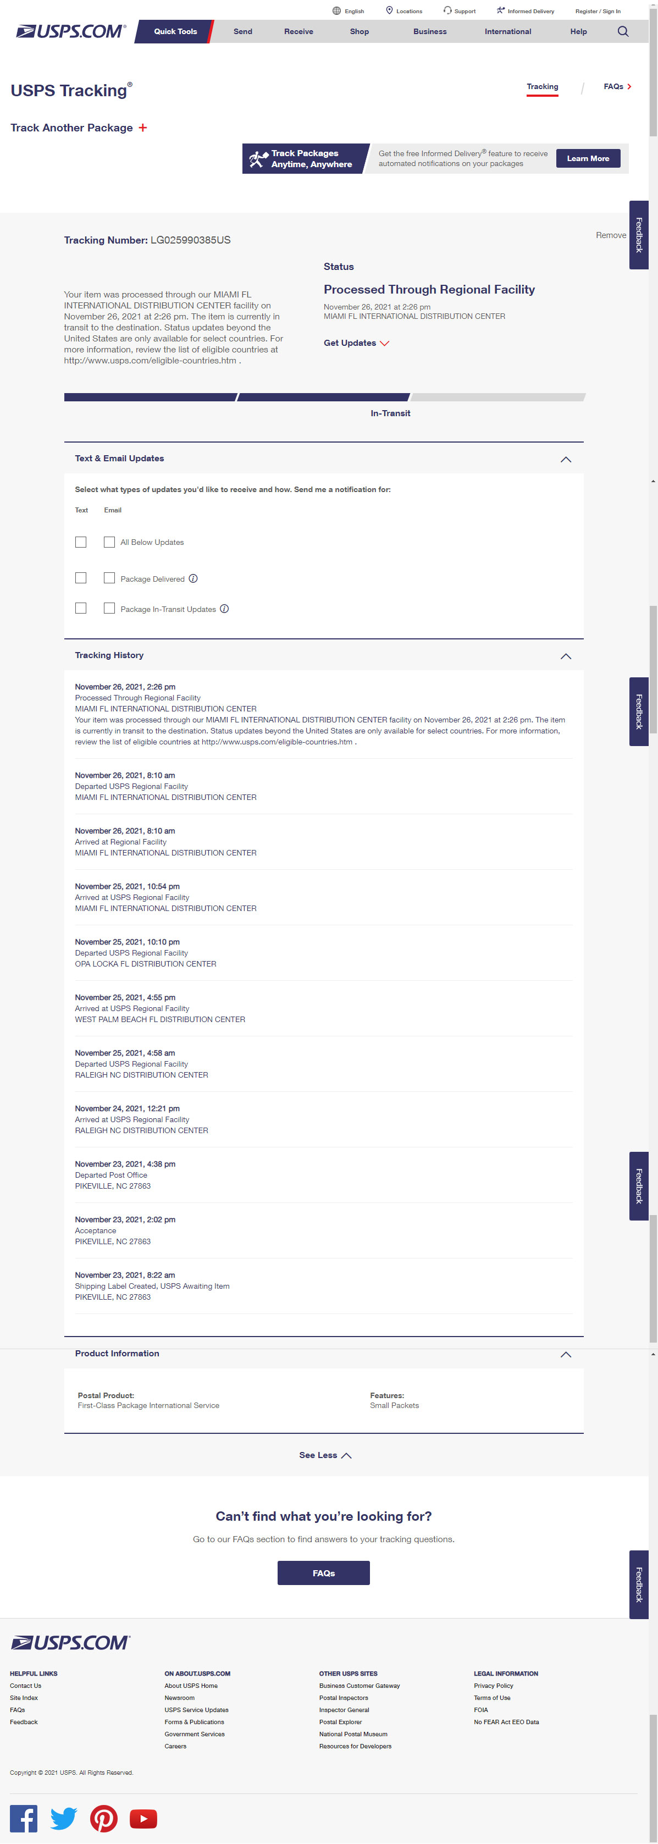Open the Twitter bird icon
Screen dimensions: 658x1844
[x=64, y=1818]
